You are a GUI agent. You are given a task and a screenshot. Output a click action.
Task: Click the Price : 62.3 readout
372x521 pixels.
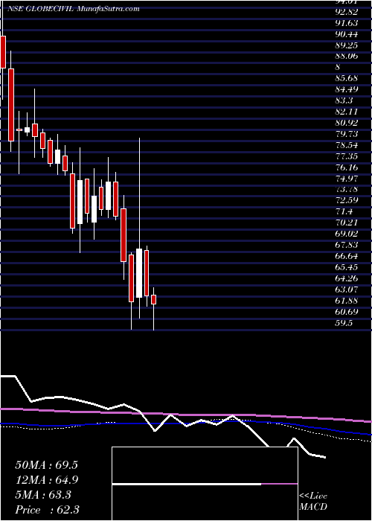pyautogui.click(x=47, y=509)
